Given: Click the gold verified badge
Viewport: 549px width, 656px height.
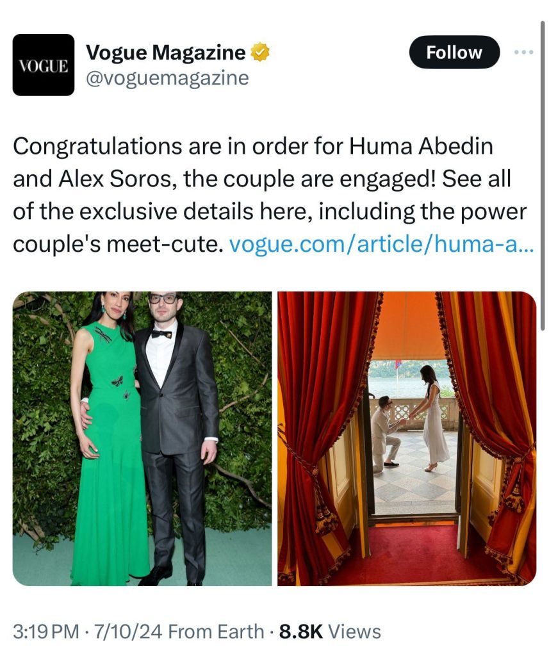Looking at the screenshot, I should [260, 52].
